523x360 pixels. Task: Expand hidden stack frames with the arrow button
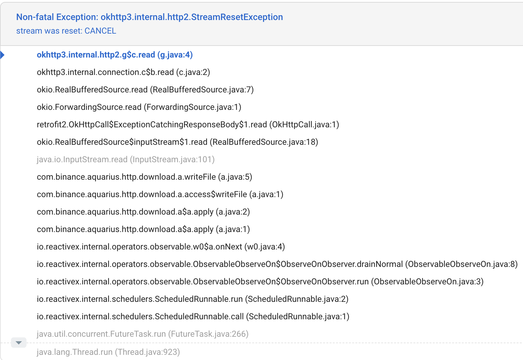tap(18, 342)
